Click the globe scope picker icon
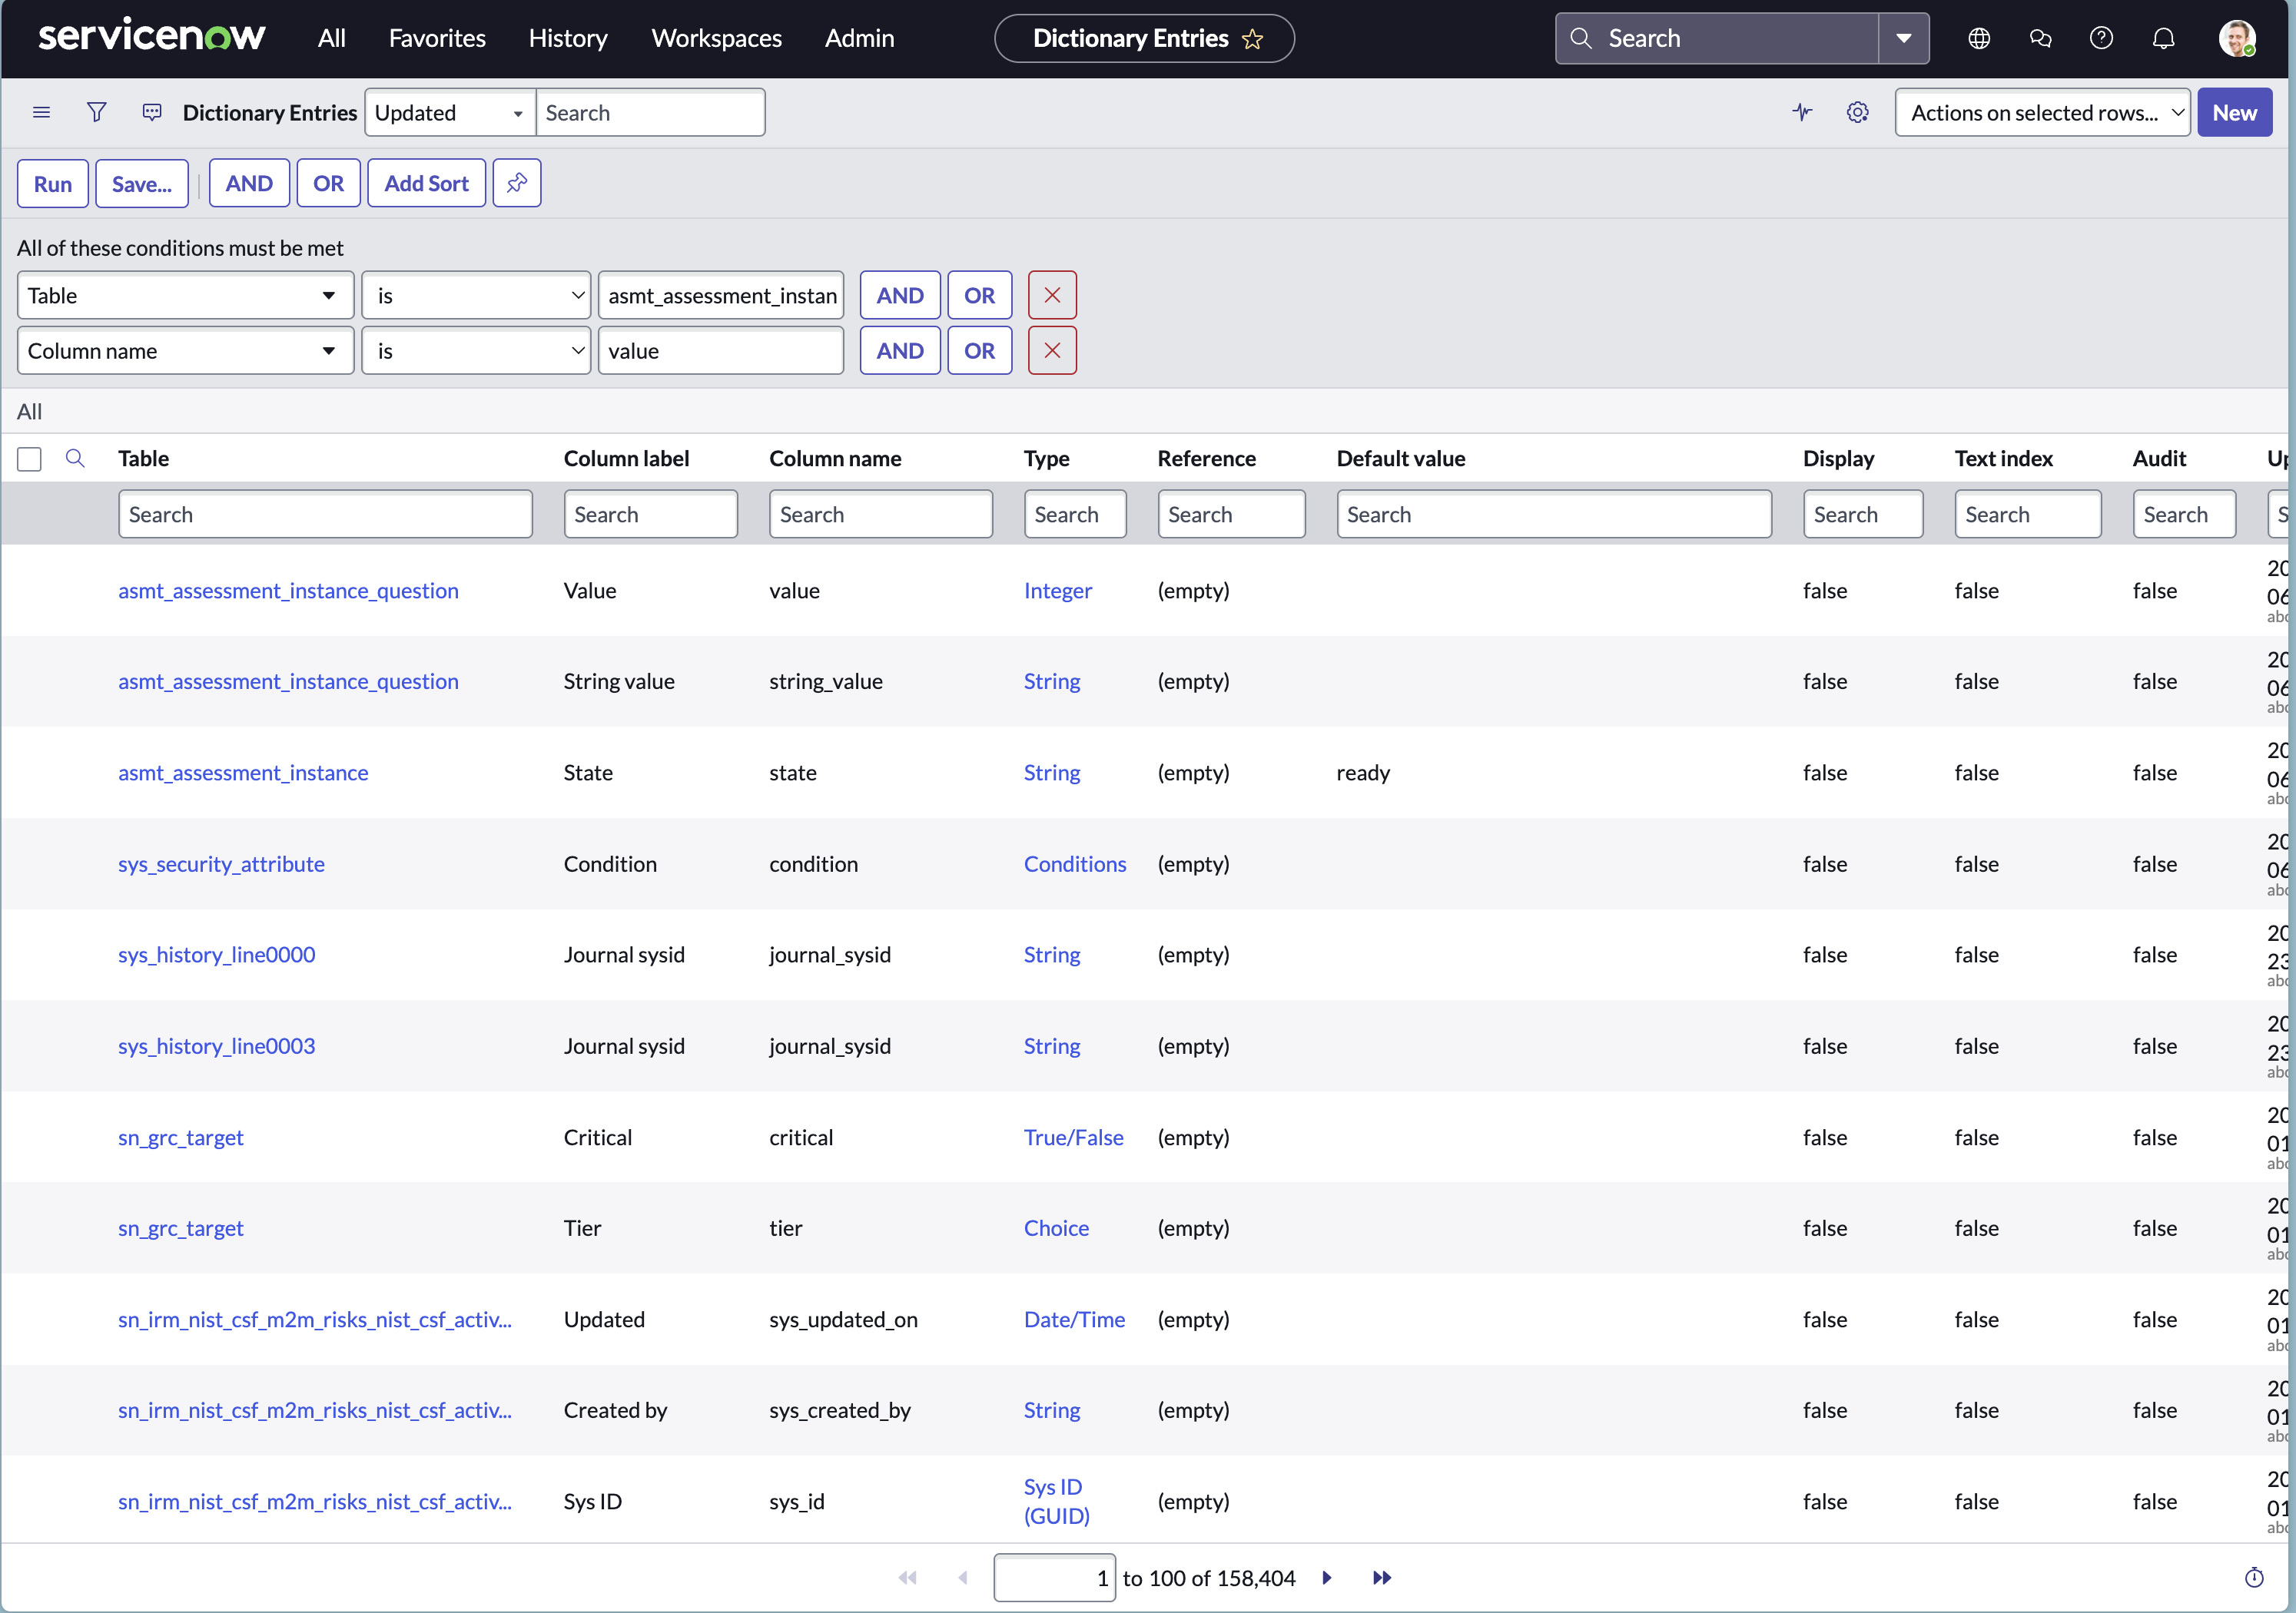The image size is (2296, 1613). click(1978, 38)
